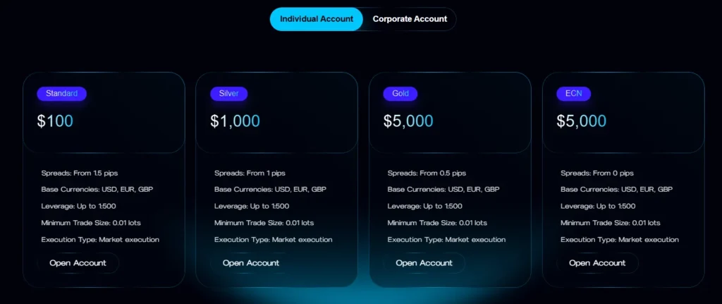Select the Silver plan badge
Screen dimensions: 722x304
229,93
